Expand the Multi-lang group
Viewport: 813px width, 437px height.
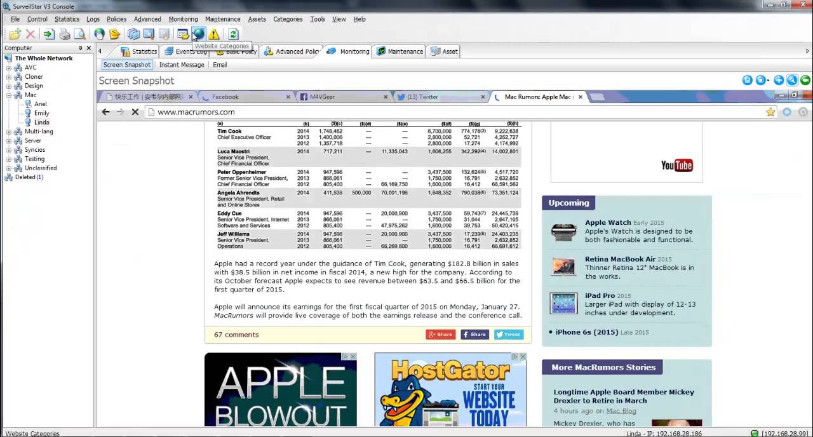pos(10,131)
